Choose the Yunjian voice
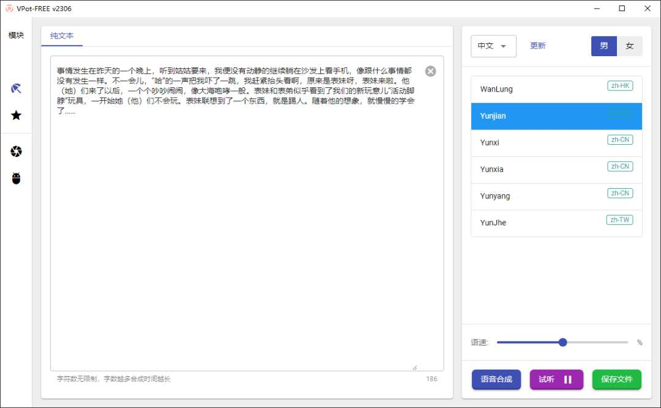 556,116
